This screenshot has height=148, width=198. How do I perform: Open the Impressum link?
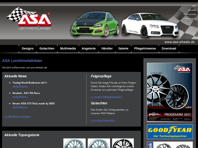(x=190, y=18)
